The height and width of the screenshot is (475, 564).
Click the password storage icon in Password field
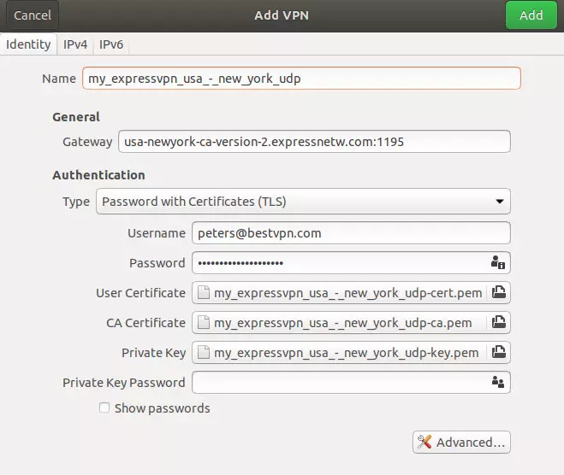tap(498, 263)
